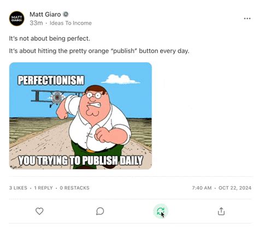View who liked via 3 LIKES
The height and width of the screenshot is (227, 259).
pyautogui.click(x=18, y=188)
